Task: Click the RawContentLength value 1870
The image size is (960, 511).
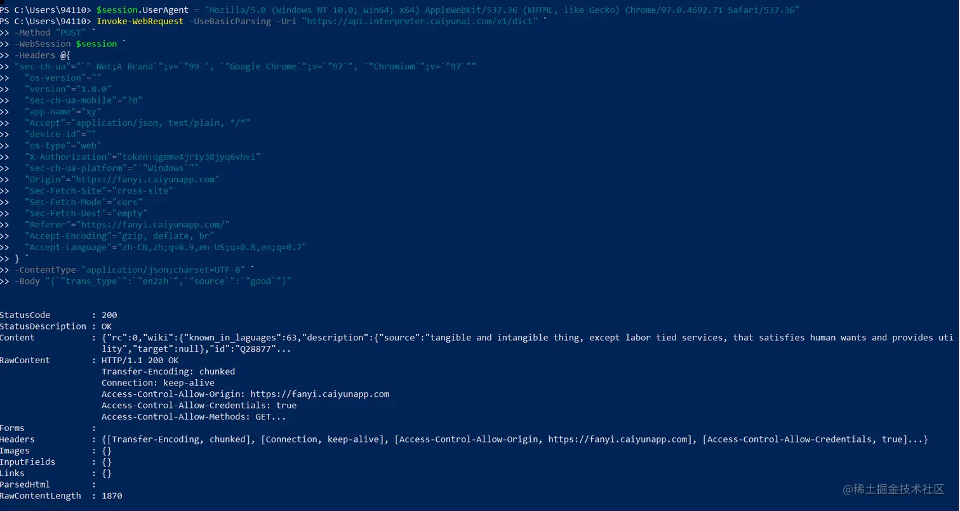Action: 112,496
